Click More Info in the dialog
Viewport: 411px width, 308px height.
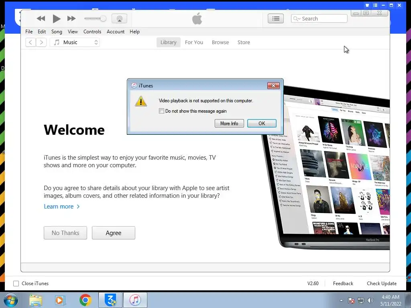(229, 124)
